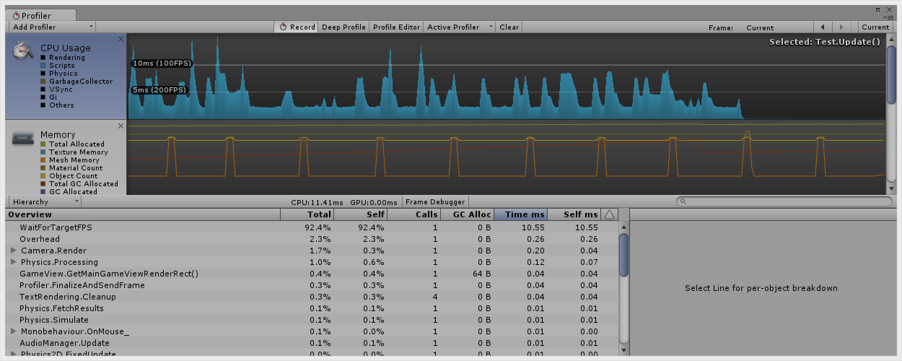The height and width of the screenshot is (361, 902).
Task: Toggle the Rendering color legend
Action: [x=43, y=57]
